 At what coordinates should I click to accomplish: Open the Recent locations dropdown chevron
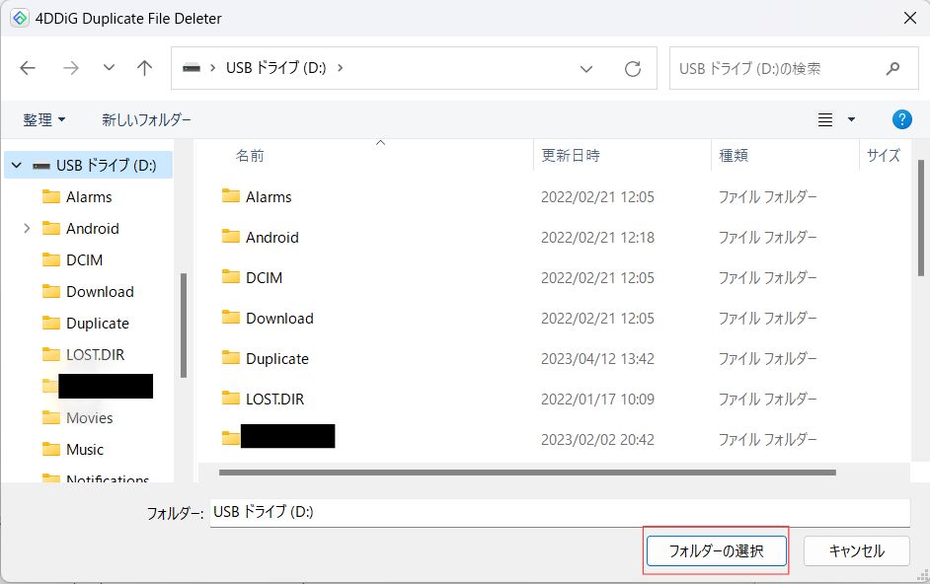point(109,68)
